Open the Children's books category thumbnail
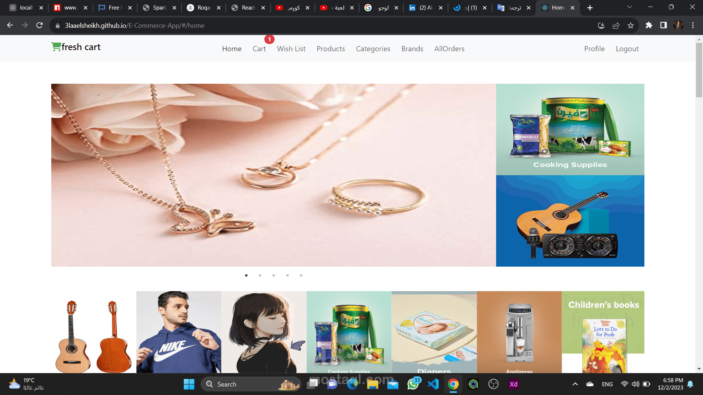The width and height of the screenshot is (703, 395). (x=603, y=332)
